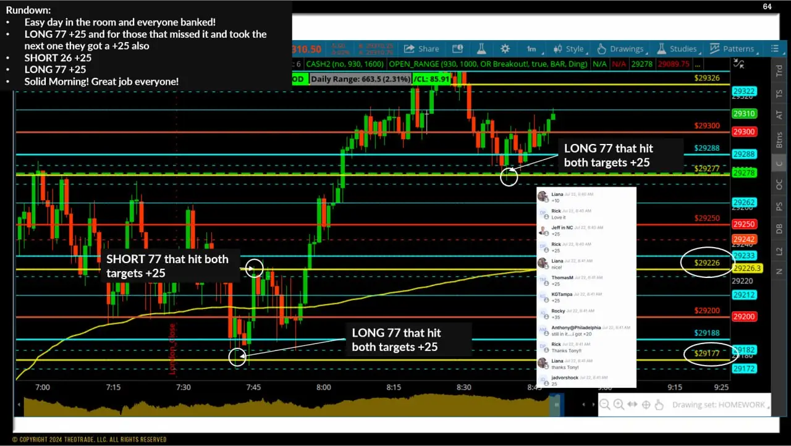The height and width of the screenshot is (446, 791).
Task: Click the 29226.3 yellow price bubble
Action: coord(747,269)
